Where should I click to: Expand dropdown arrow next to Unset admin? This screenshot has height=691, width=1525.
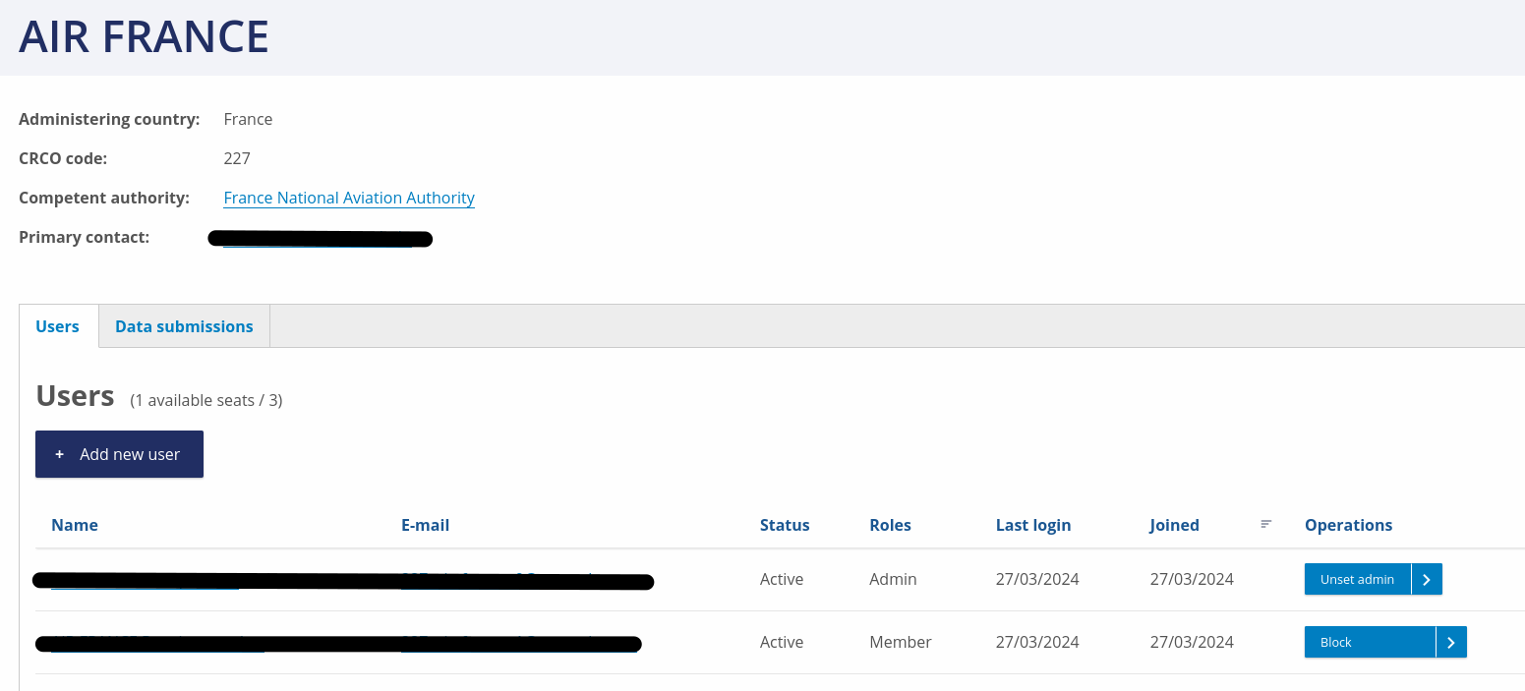tap(1427, 579)
